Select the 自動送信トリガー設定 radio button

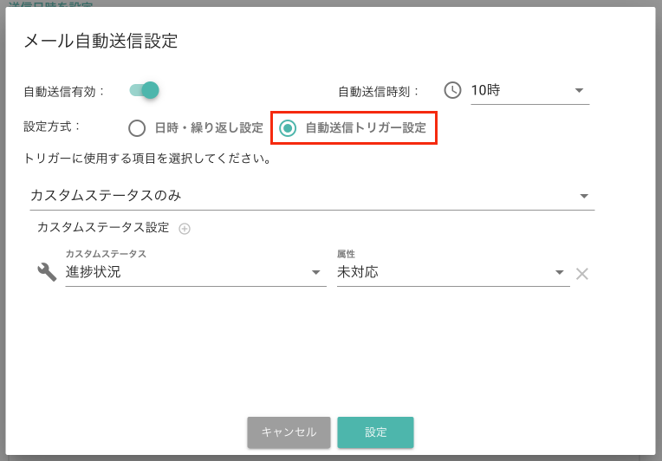tap(288, 128)
